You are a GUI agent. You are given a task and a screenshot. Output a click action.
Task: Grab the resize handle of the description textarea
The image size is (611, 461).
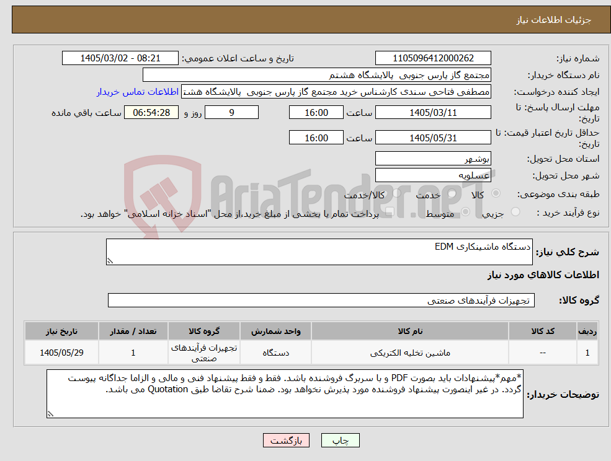110,261
